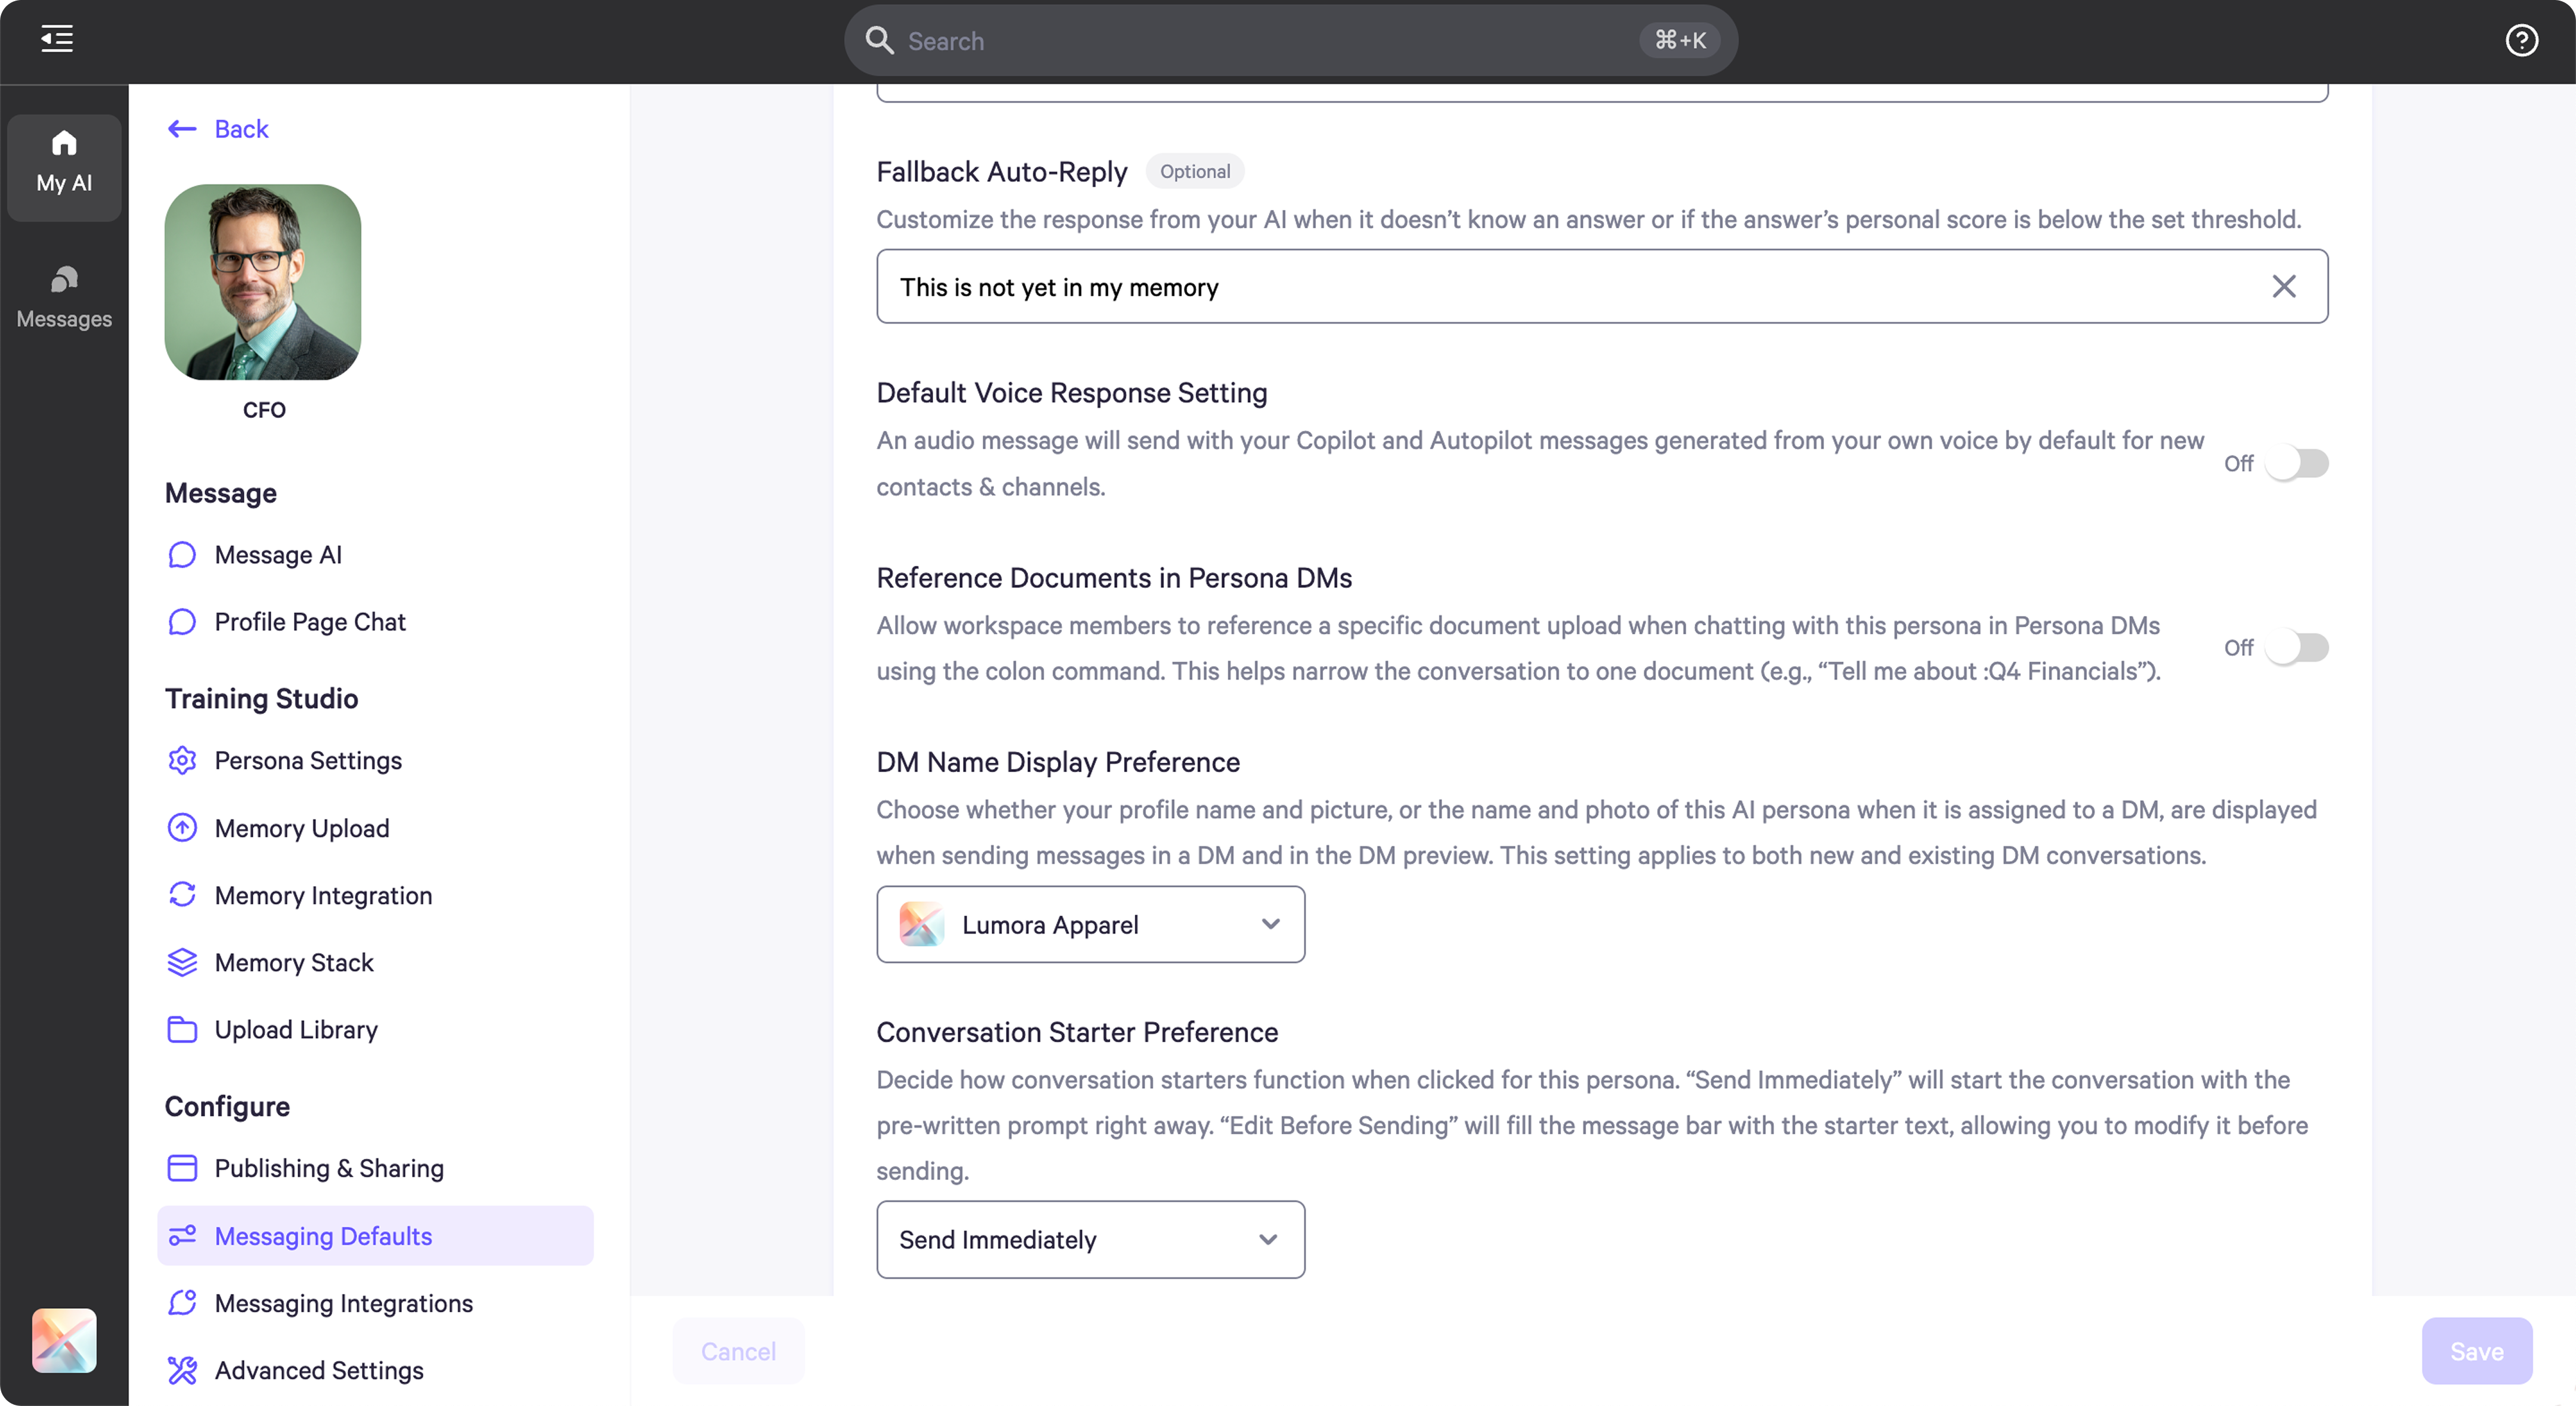Switch to Profile Page Chat

coord(310,621)
